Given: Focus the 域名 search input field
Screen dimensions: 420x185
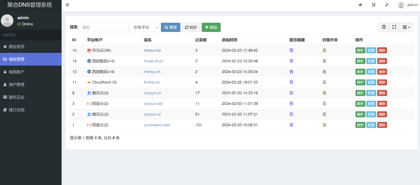Looking at the screenshot, I should 103,27.
